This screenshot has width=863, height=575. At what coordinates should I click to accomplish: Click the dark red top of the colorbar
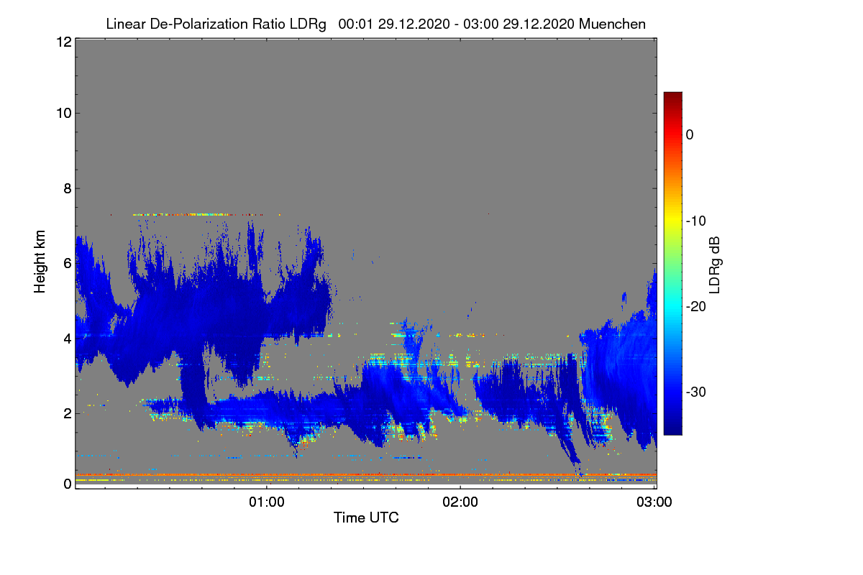(672, 97)
